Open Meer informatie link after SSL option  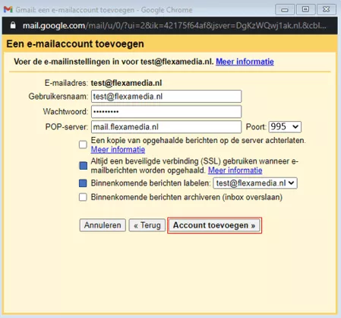click(x=235, y=170)
